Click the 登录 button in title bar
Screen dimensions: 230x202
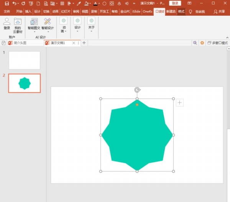click(x=175, y=3)
